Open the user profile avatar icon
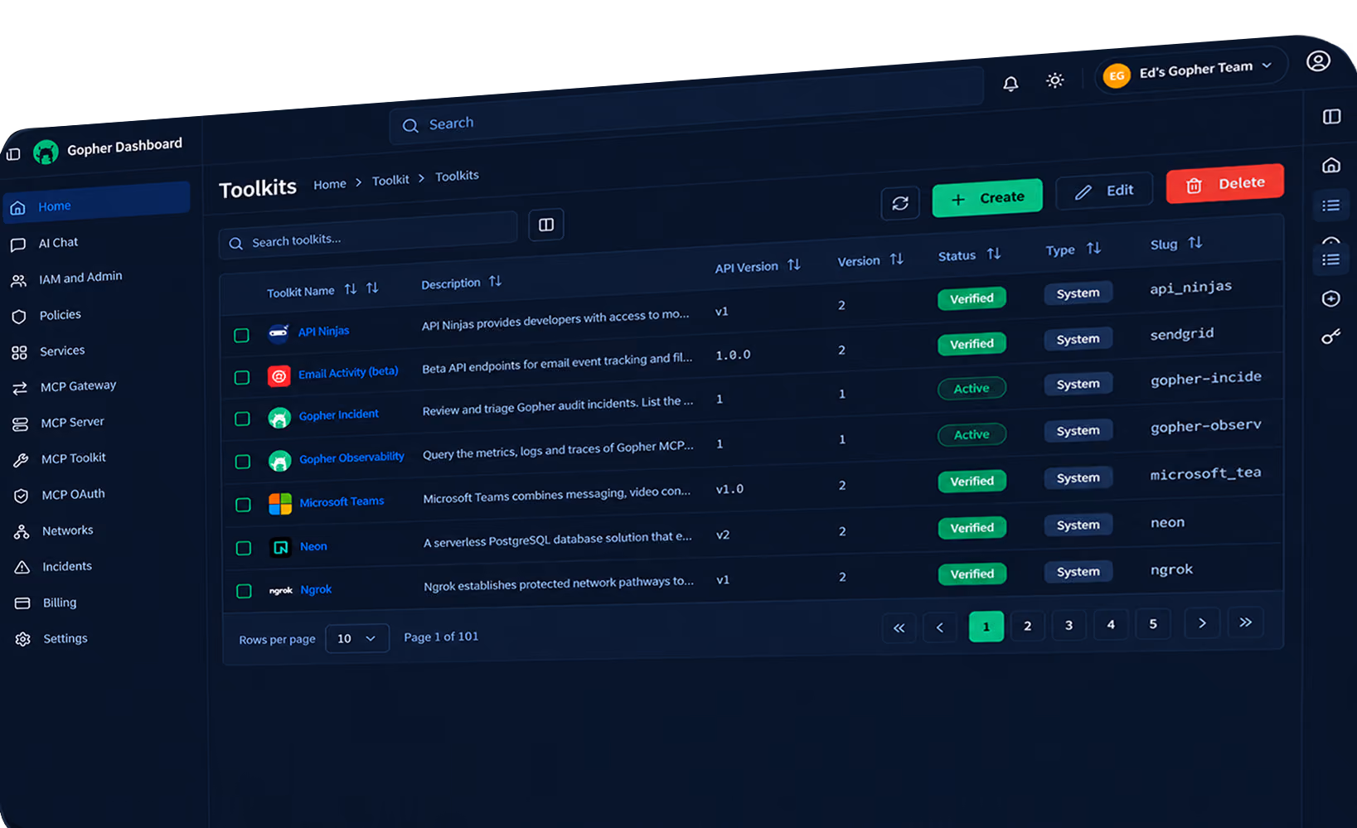 1318,61
